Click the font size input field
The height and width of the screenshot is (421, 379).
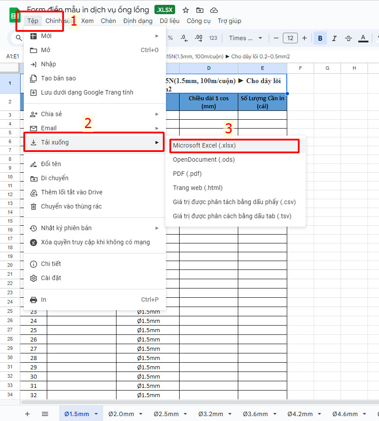coord(290,38)
